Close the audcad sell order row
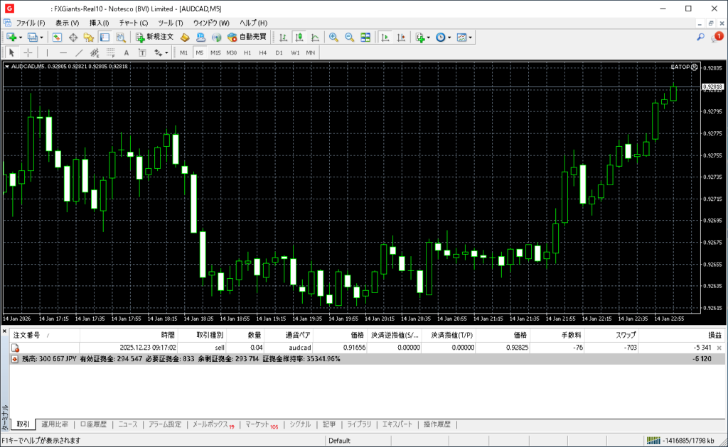Viewport: 728px width, 447px height. tap(719, 348)
